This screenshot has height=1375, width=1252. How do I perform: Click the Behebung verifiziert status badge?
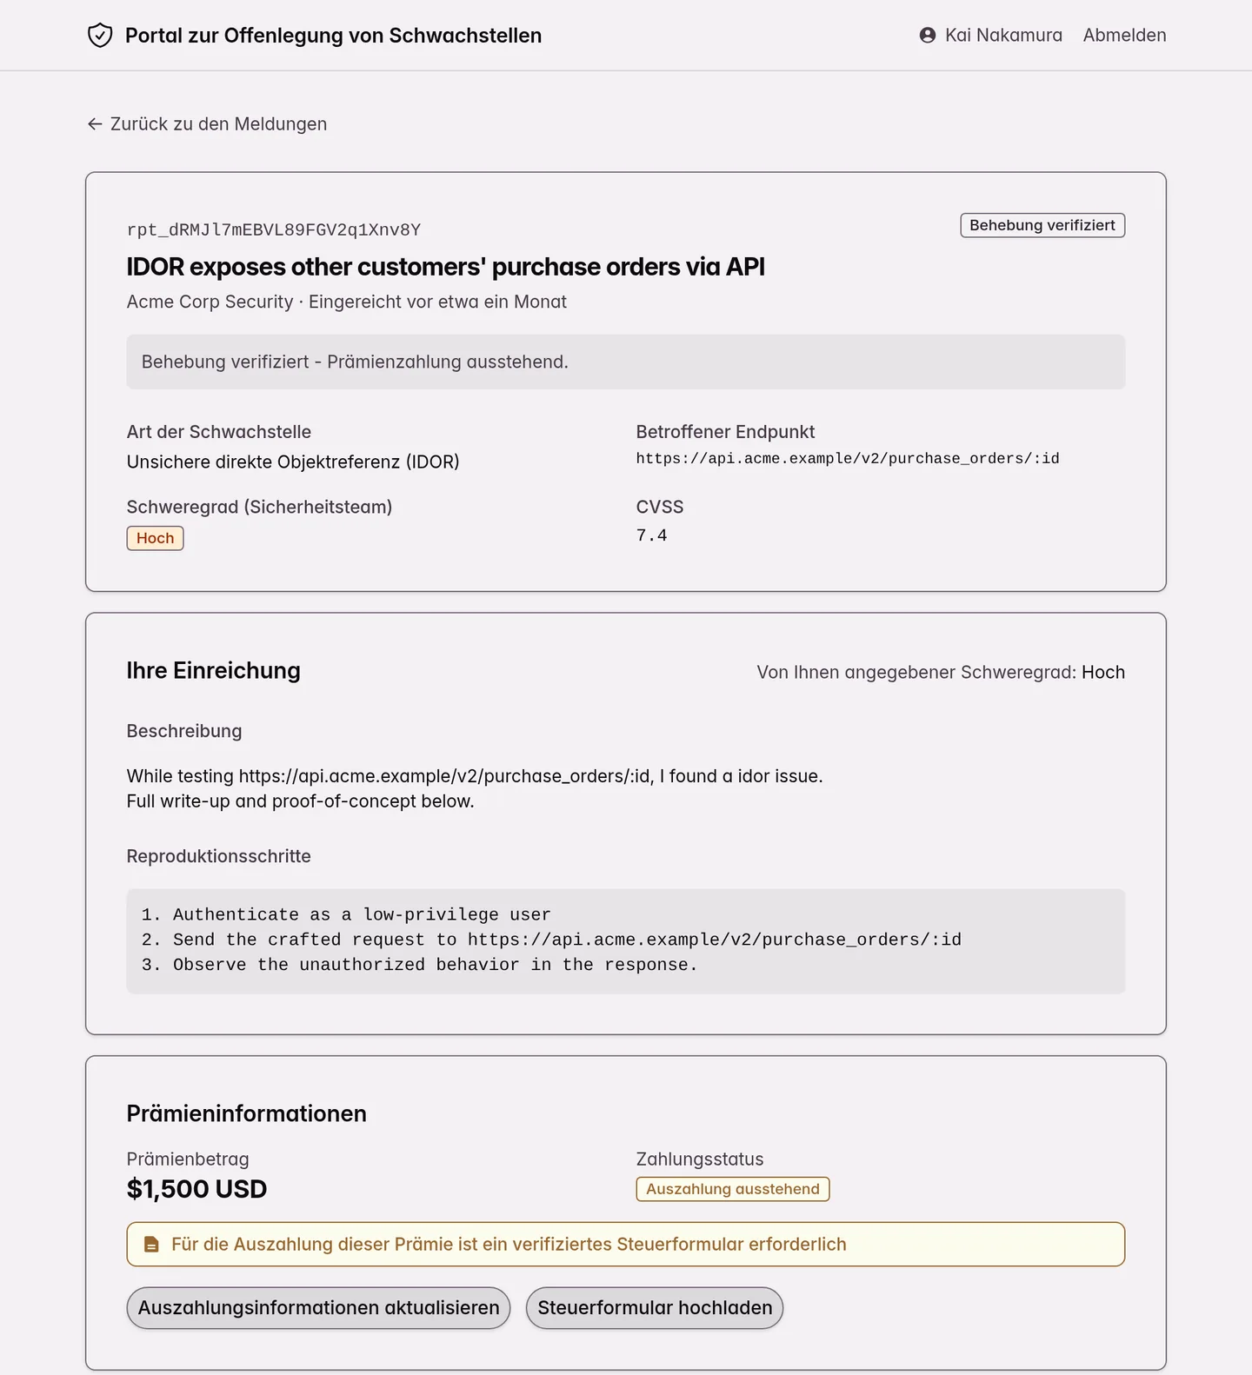1042,225
